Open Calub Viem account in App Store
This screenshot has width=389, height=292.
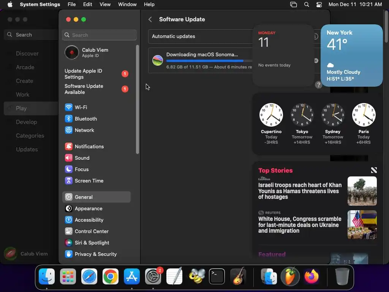26,254
